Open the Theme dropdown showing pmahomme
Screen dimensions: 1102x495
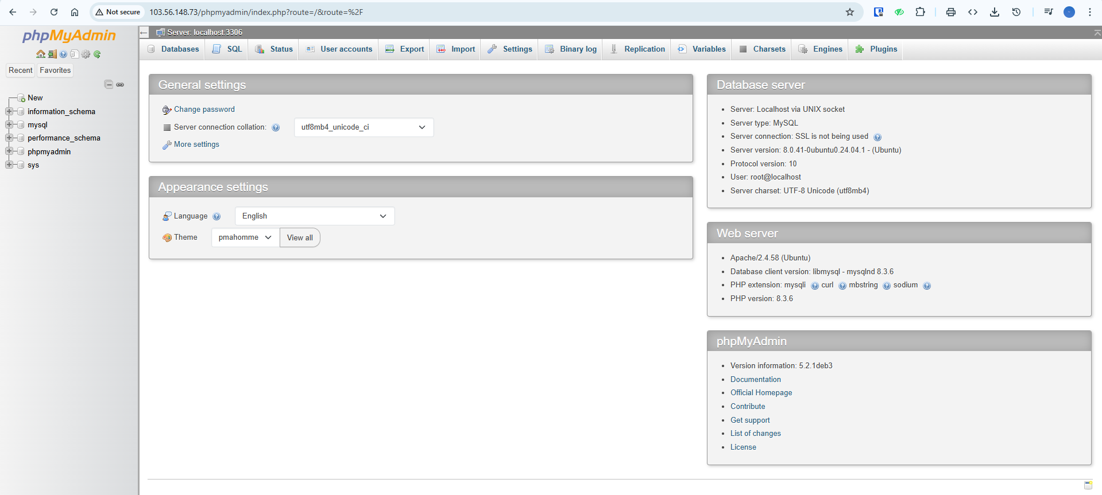245,237
